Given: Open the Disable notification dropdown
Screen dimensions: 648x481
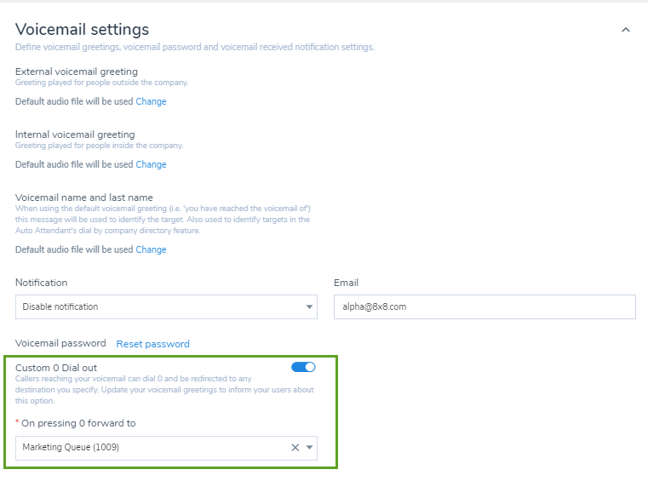Looking at the screenshot, I should click(x=166, y=306).
